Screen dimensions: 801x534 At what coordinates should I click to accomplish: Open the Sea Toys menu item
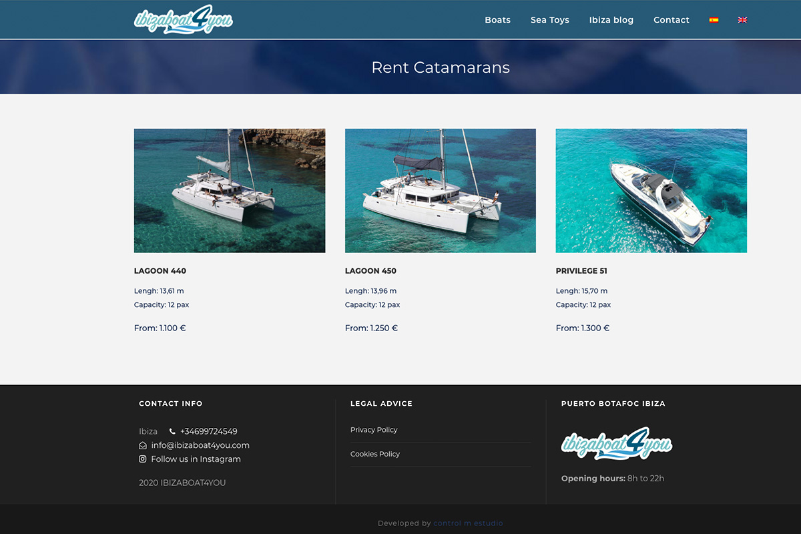[x=550, y=20]
